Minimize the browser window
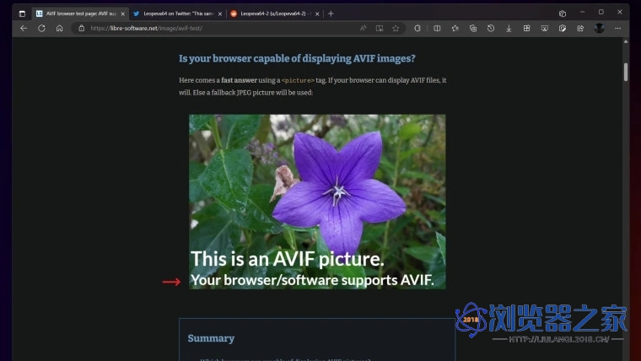 [x=582, y=12]
